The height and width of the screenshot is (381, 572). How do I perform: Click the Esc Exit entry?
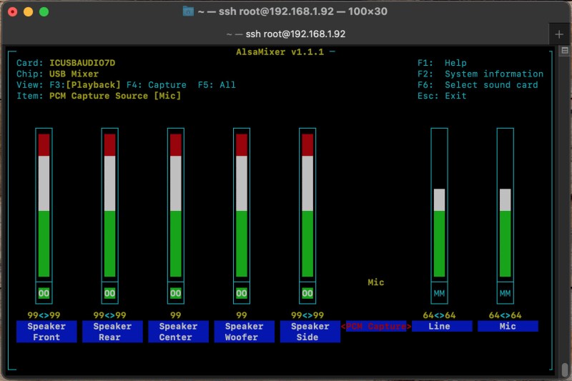point(442,96)
